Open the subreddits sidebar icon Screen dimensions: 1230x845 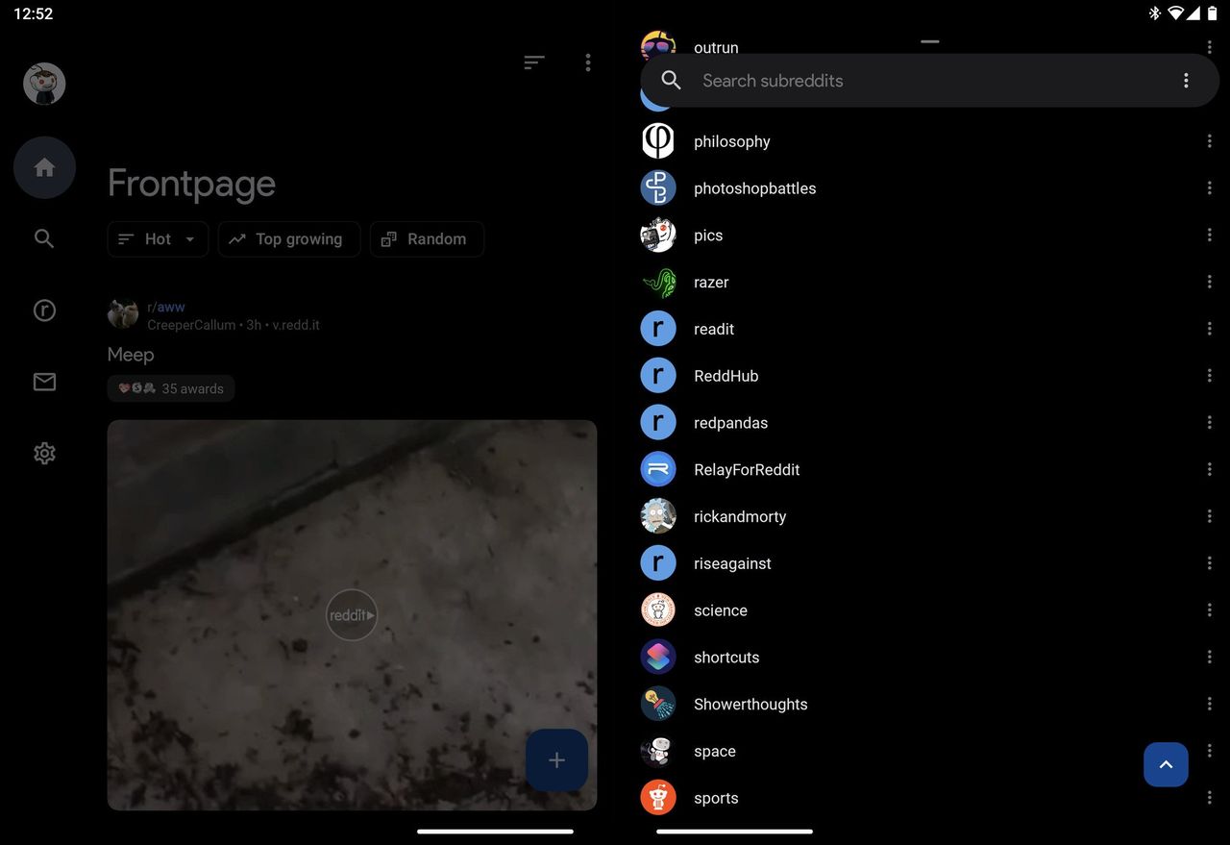(44, 311)
